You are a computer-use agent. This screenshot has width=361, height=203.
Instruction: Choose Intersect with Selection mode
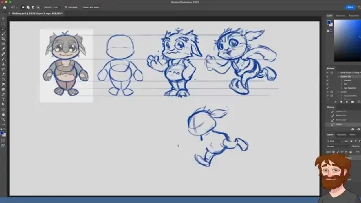[38, 7]
